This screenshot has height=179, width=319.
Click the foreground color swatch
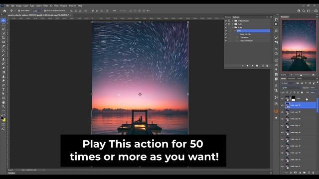tap(2, 118)
